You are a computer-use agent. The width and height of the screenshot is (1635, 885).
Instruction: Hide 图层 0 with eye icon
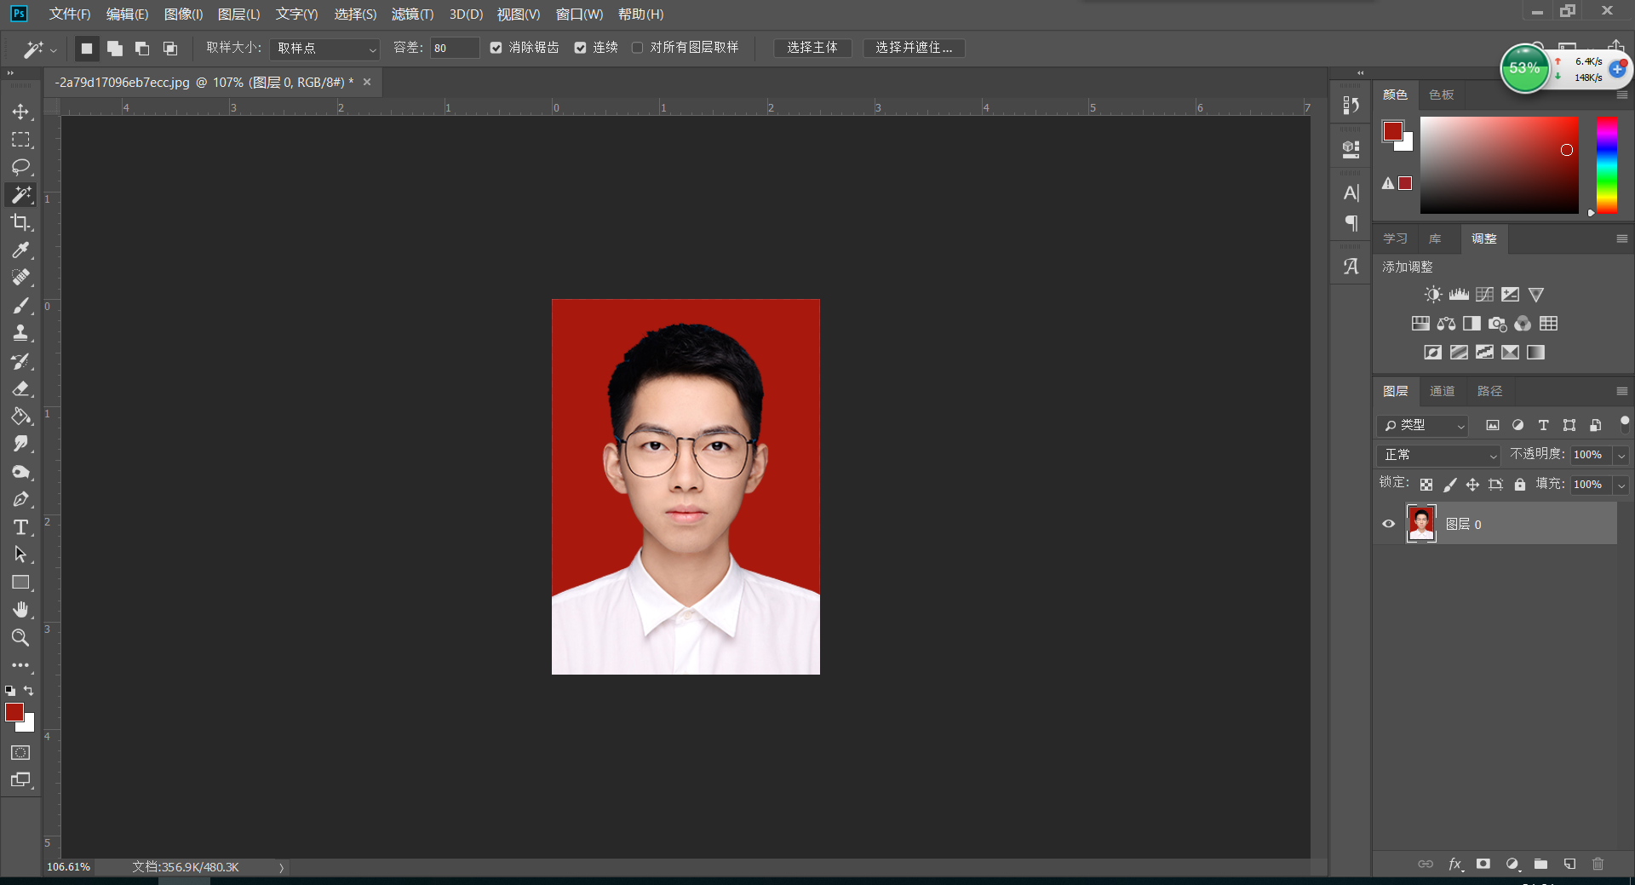coord(1389,524)
